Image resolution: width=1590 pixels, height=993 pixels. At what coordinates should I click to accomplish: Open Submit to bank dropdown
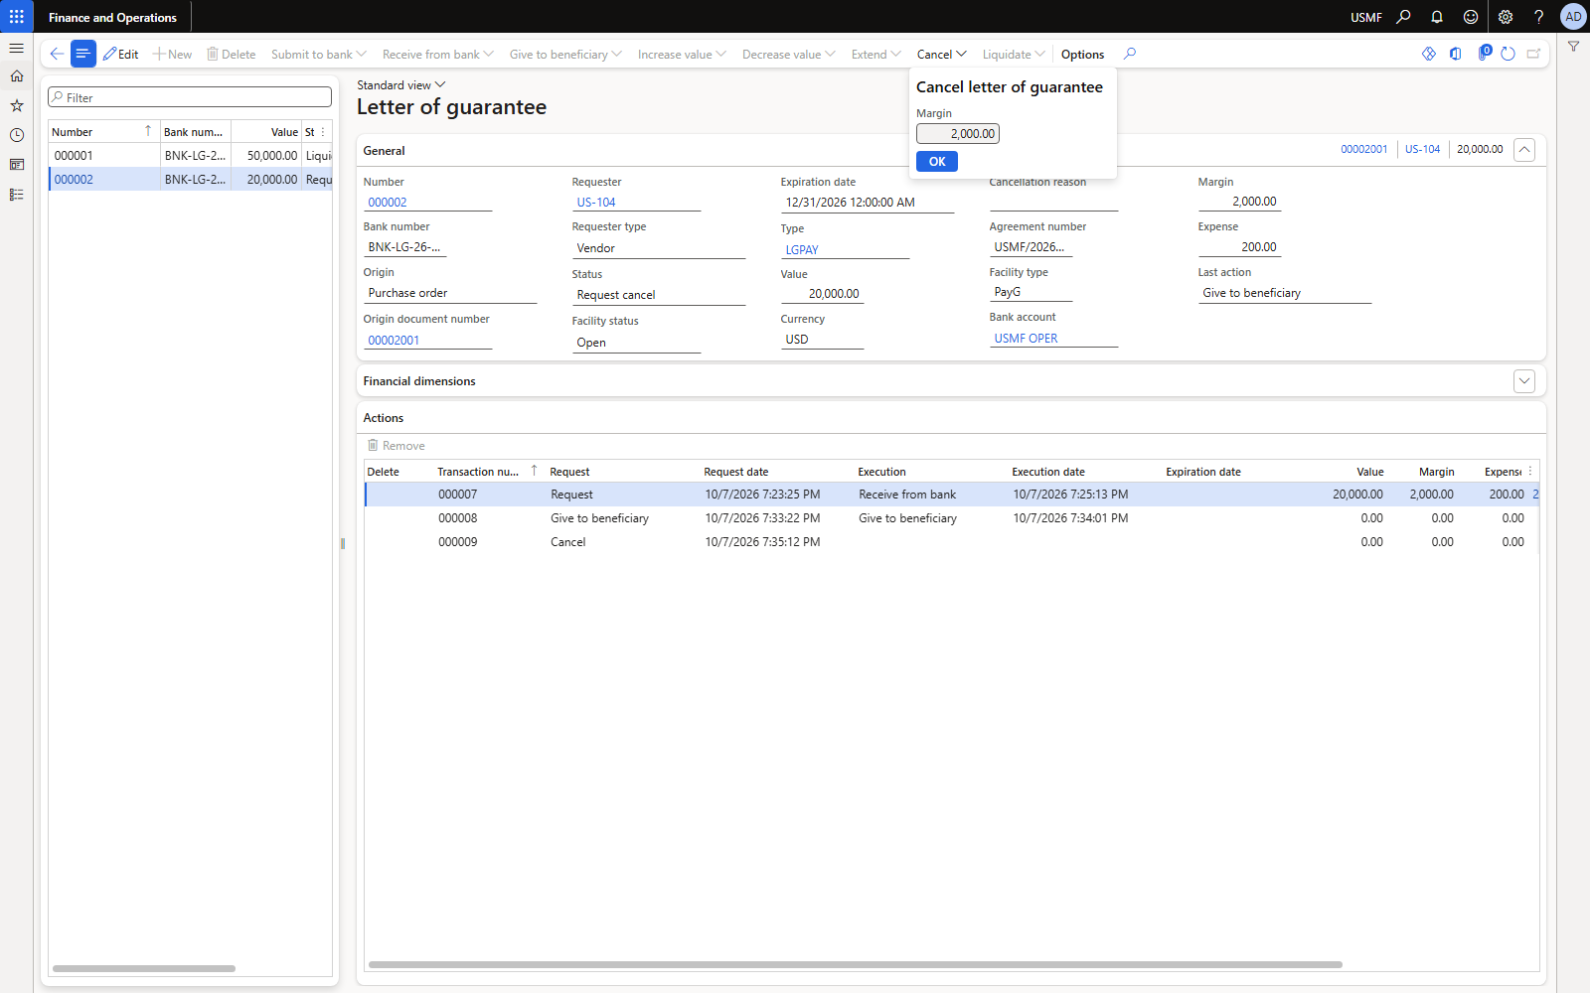[319, 55]
